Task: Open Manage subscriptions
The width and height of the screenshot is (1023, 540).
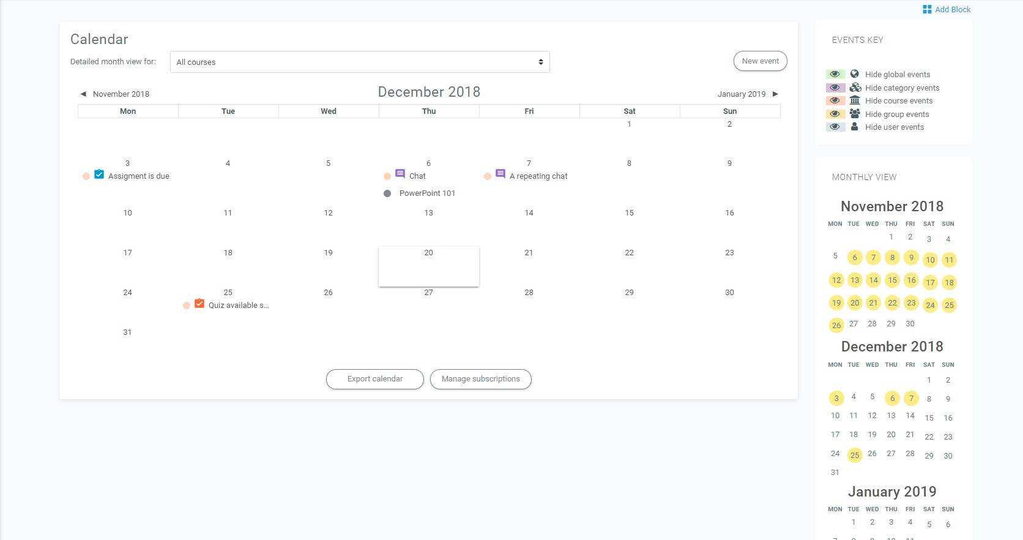Action: pos(481,379)
